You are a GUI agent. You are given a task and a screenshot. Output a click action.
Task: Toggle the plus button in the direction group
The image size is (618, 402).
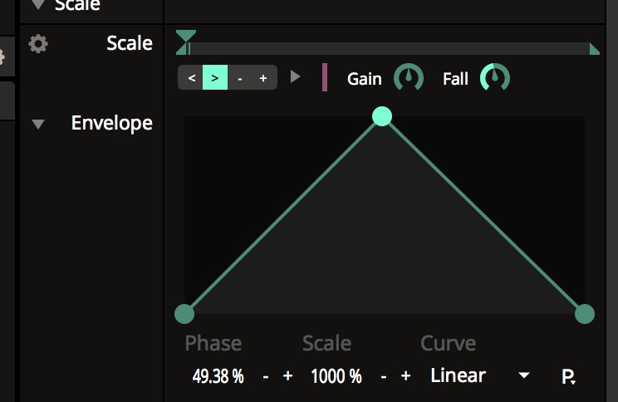(263, 78)
